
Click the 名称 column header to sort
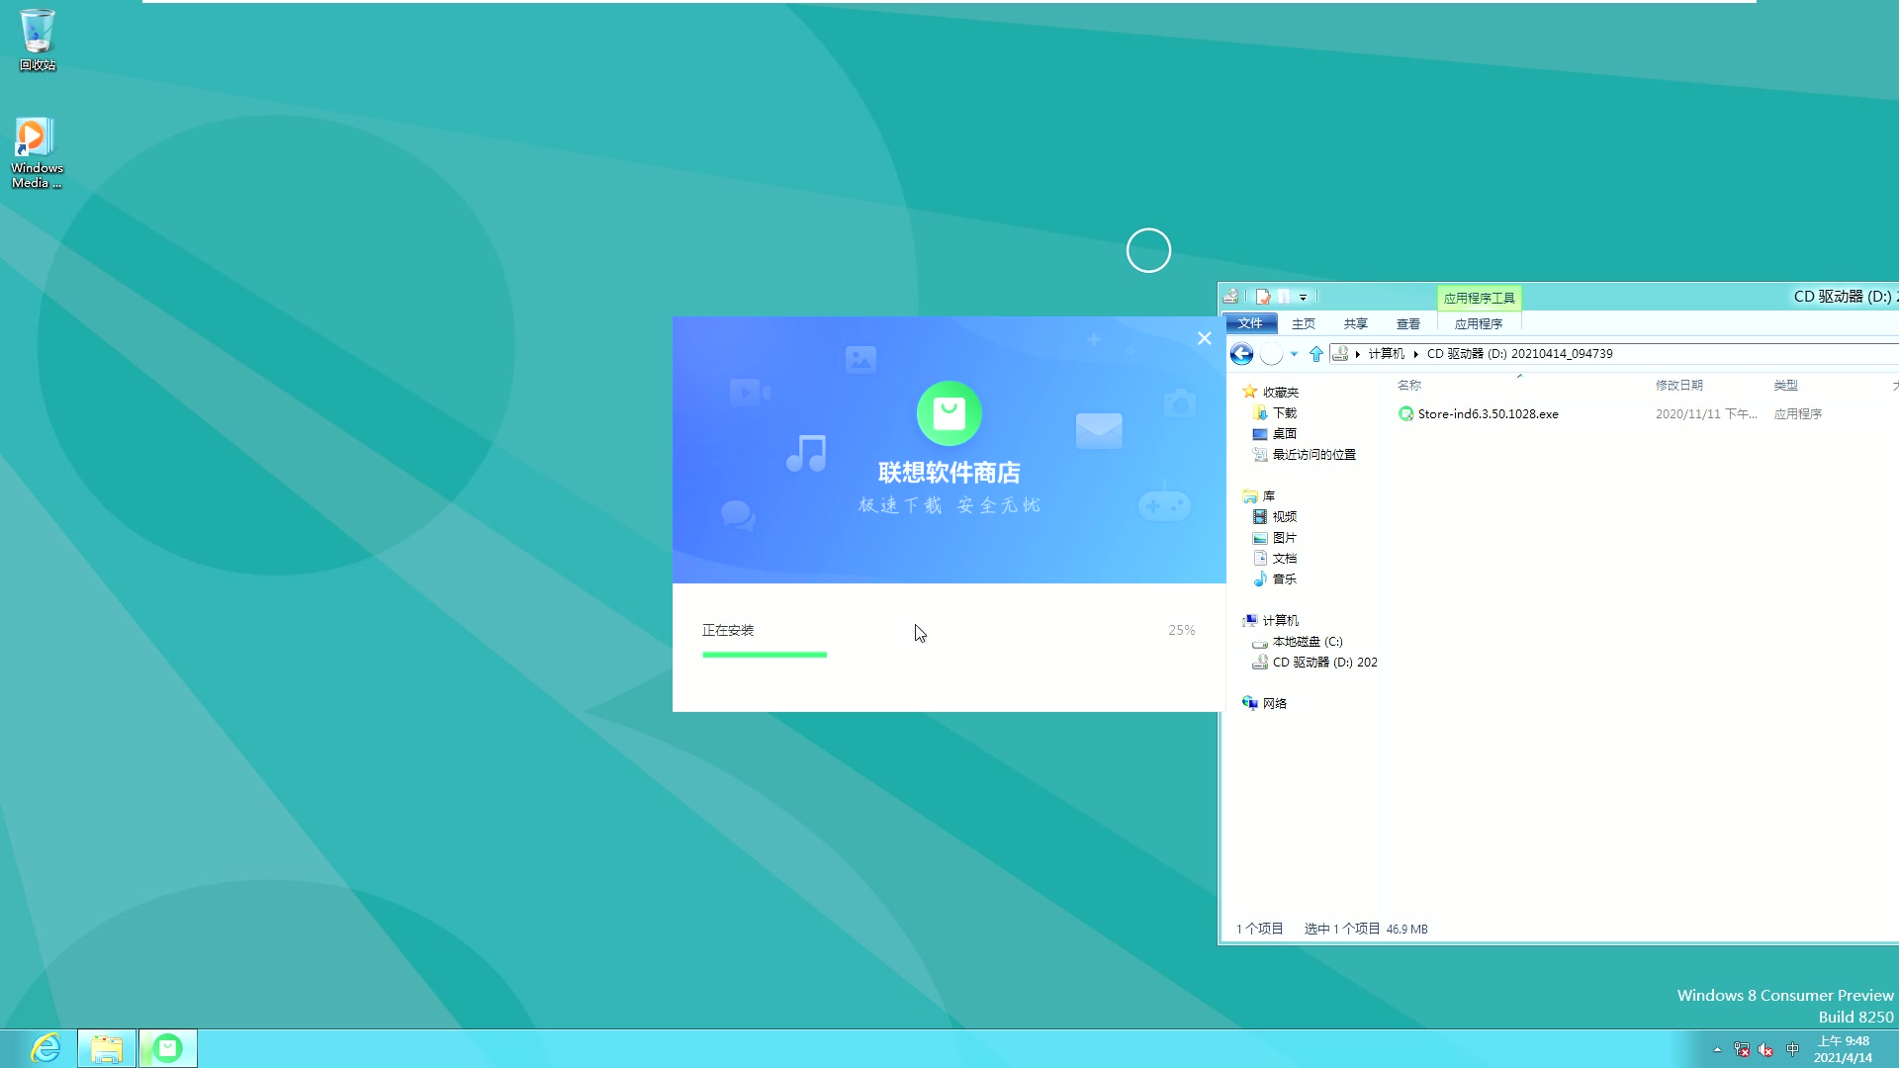point(1408,386)
